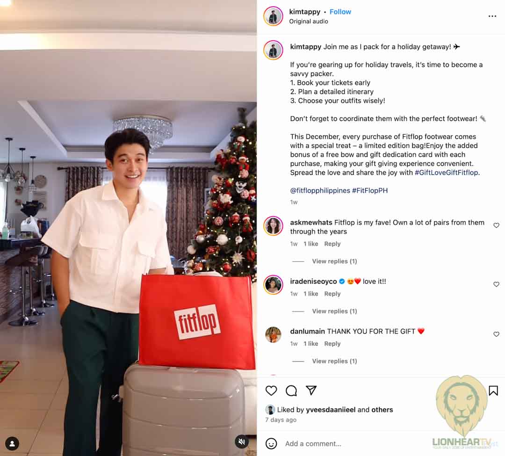Expand replies under the danlumain comment
Viewport: 505px width, 456px height.
[x=334, y=361]
